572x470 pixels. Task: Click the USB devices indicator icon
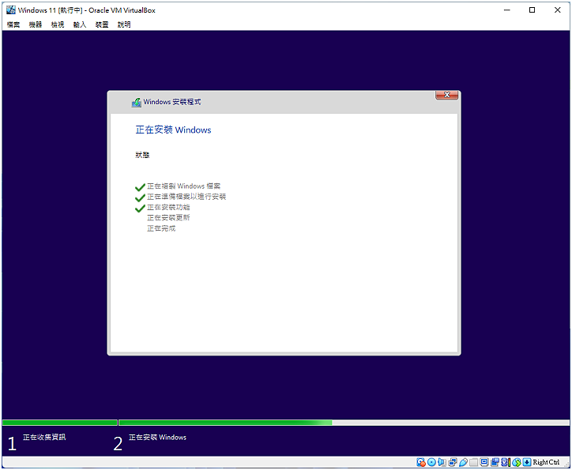coord(463,462)
